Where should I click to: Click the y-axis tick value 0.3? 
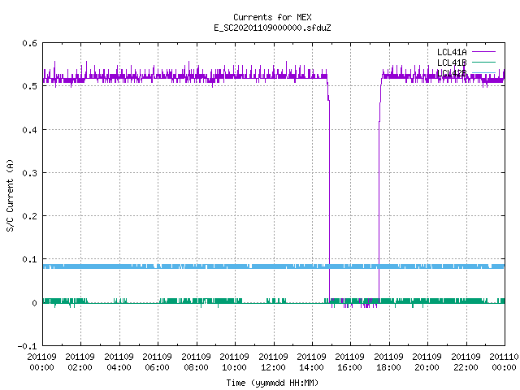point(29,173)
